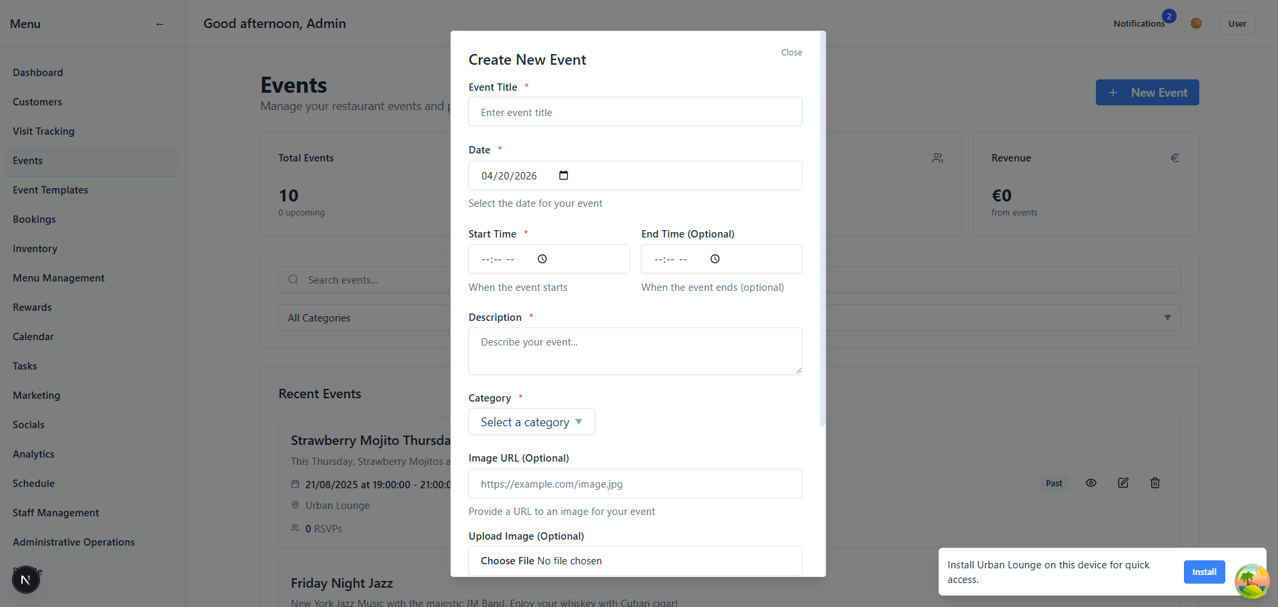
Task: Click the New Event button
Action: click(x=1147, y=93)
